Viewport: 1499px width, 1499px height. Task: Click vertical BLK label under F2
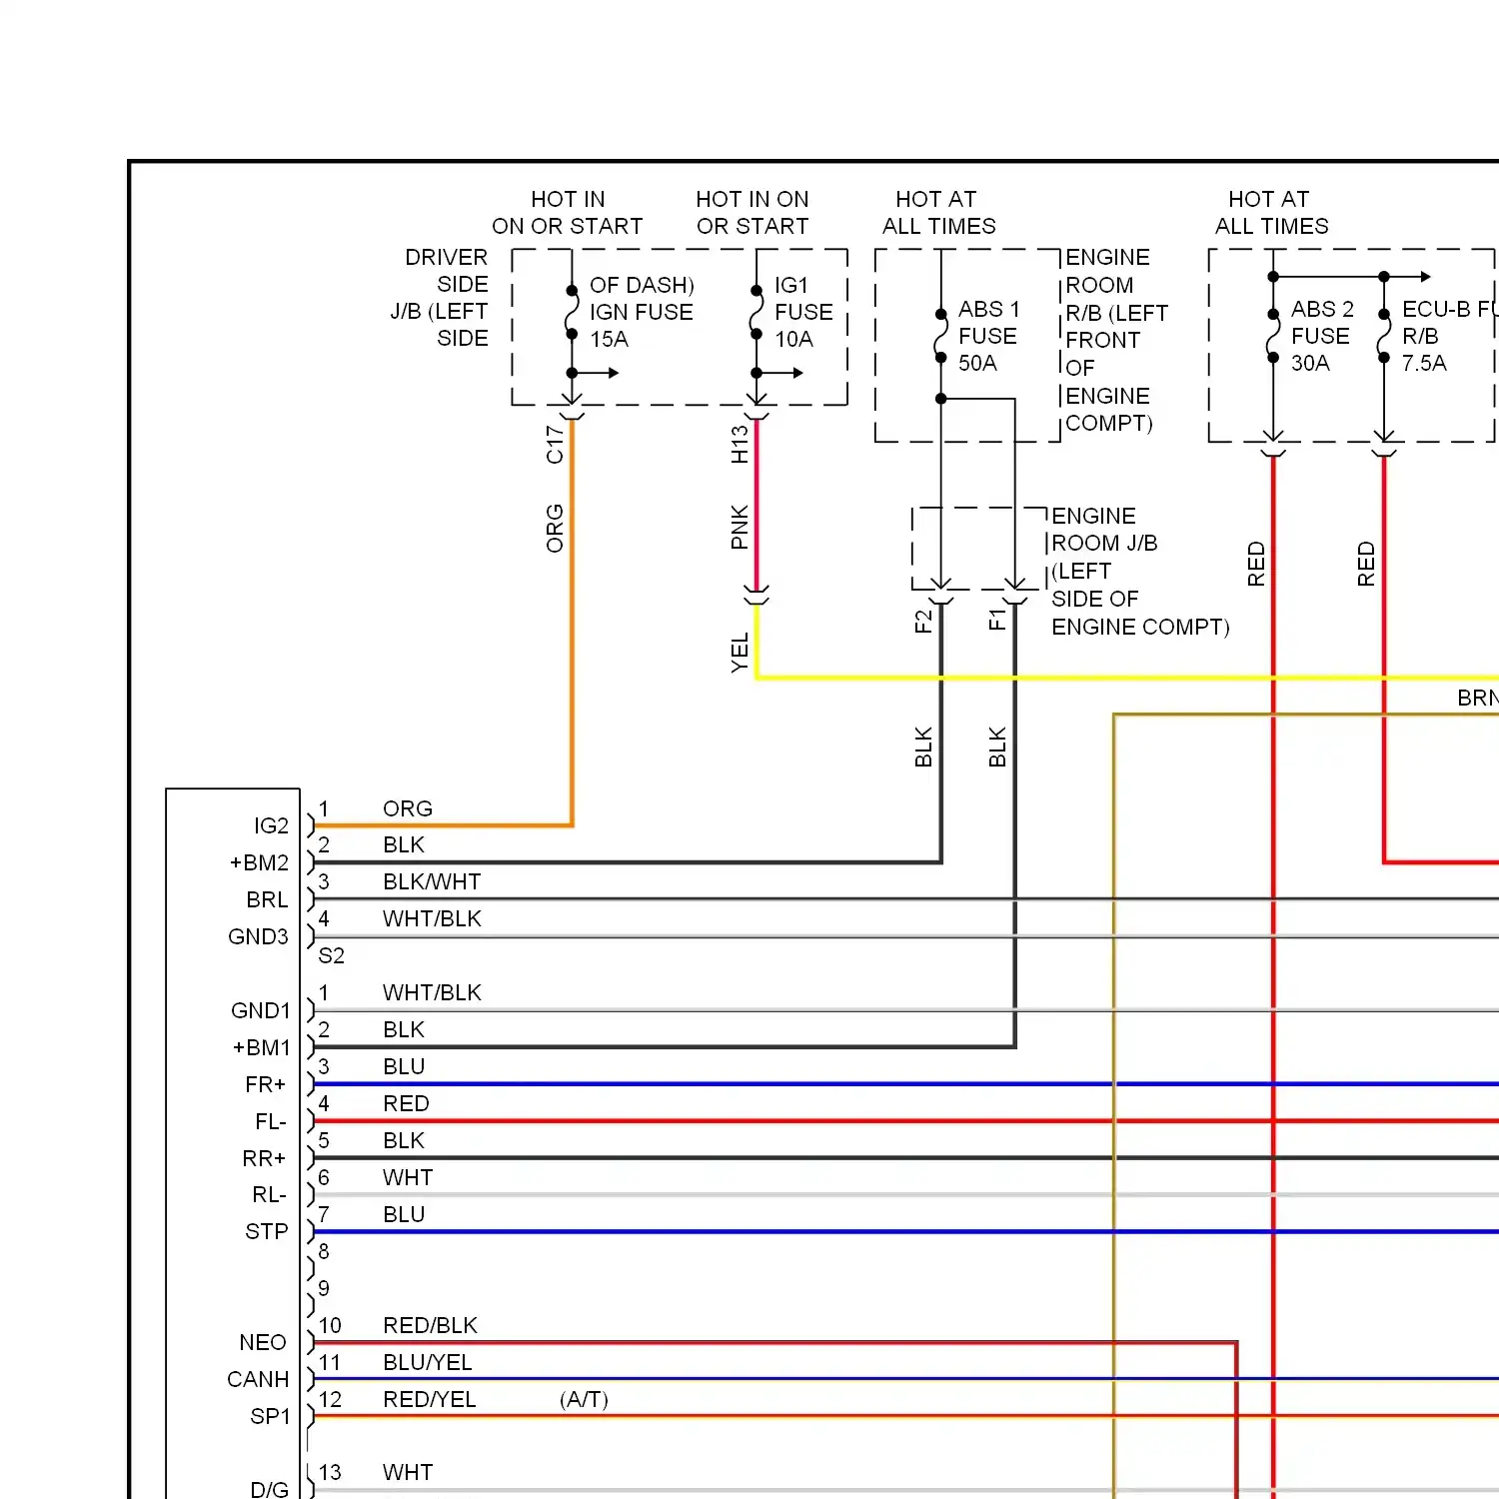pos(923,747)
